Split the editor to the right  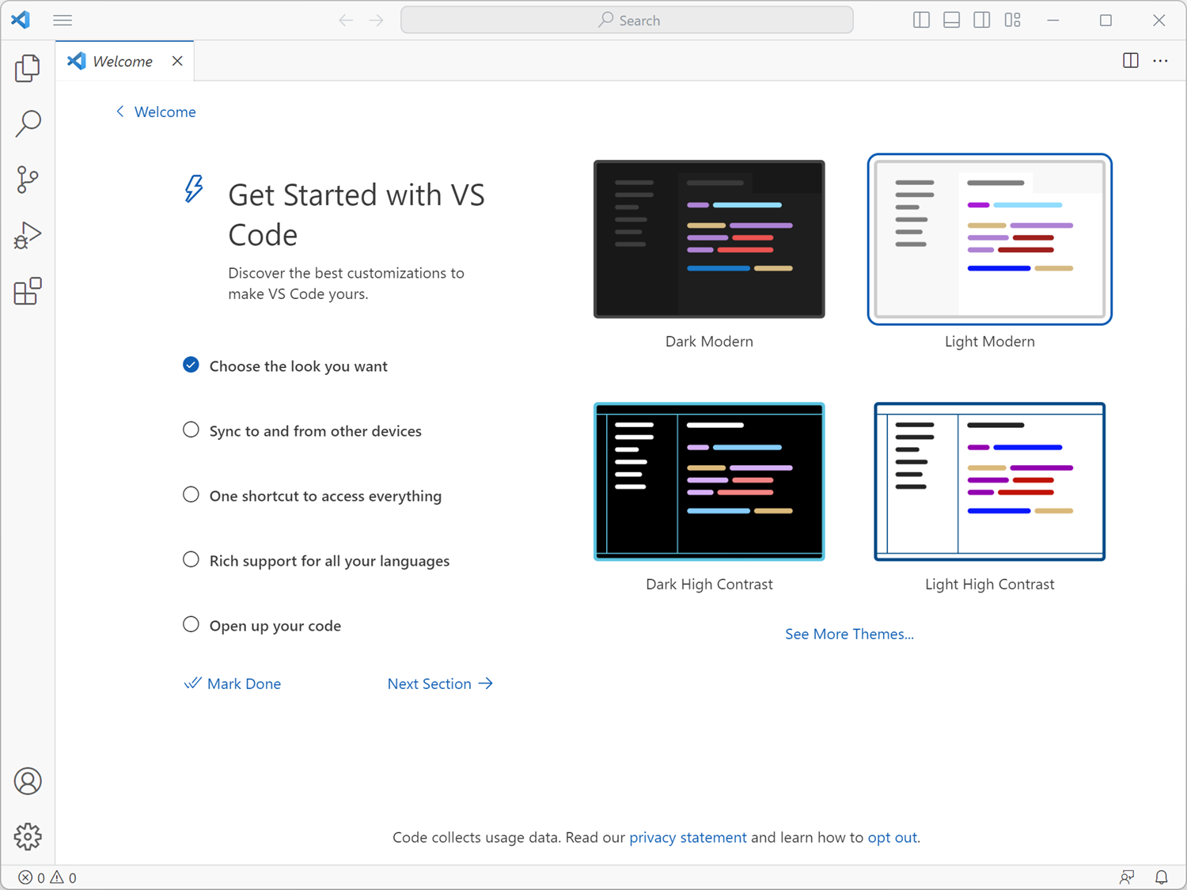1131,61
